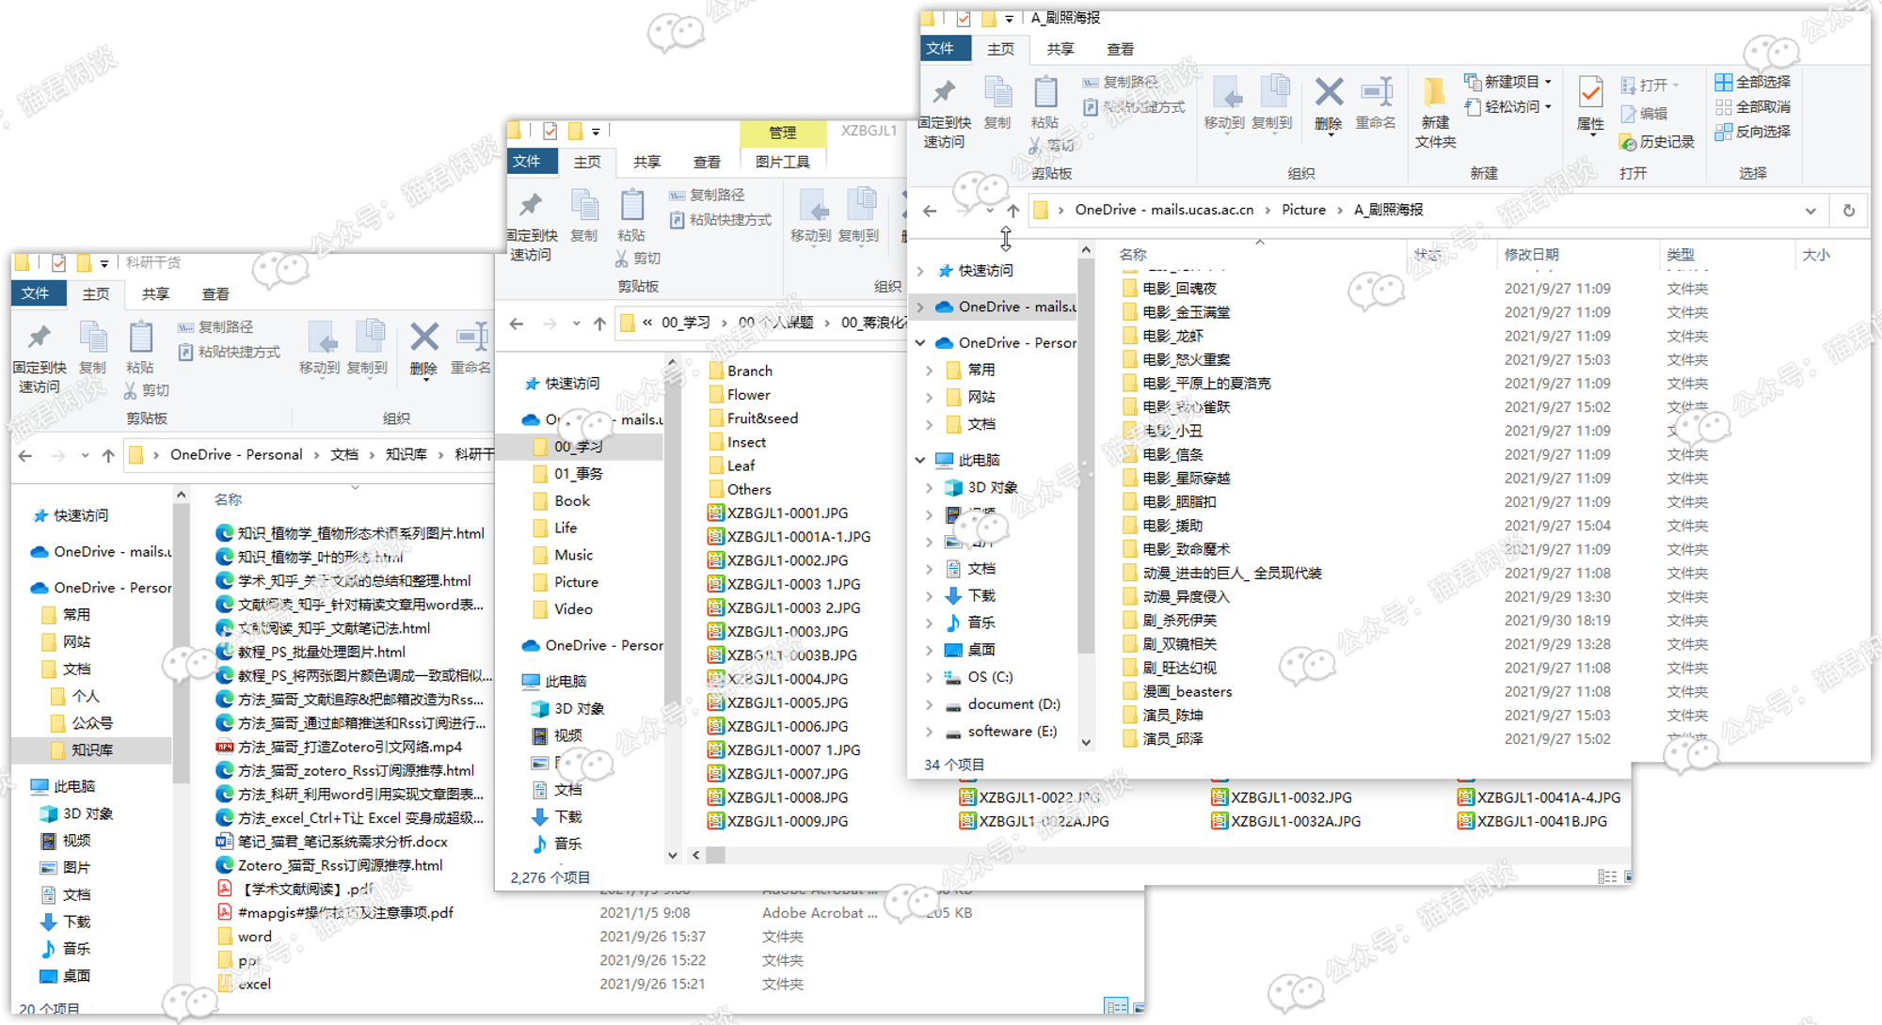Click nav pane scrollbar down arrow in A_剧照海报

tap(1086, 742)
